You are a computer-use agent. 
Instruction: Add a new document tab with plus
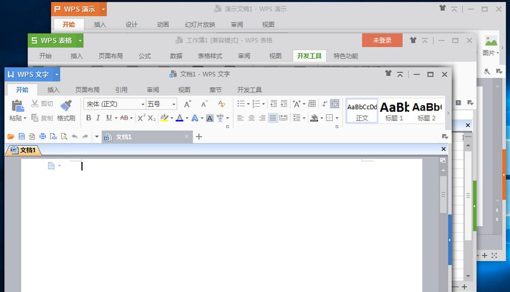click(x=199, y=137)
